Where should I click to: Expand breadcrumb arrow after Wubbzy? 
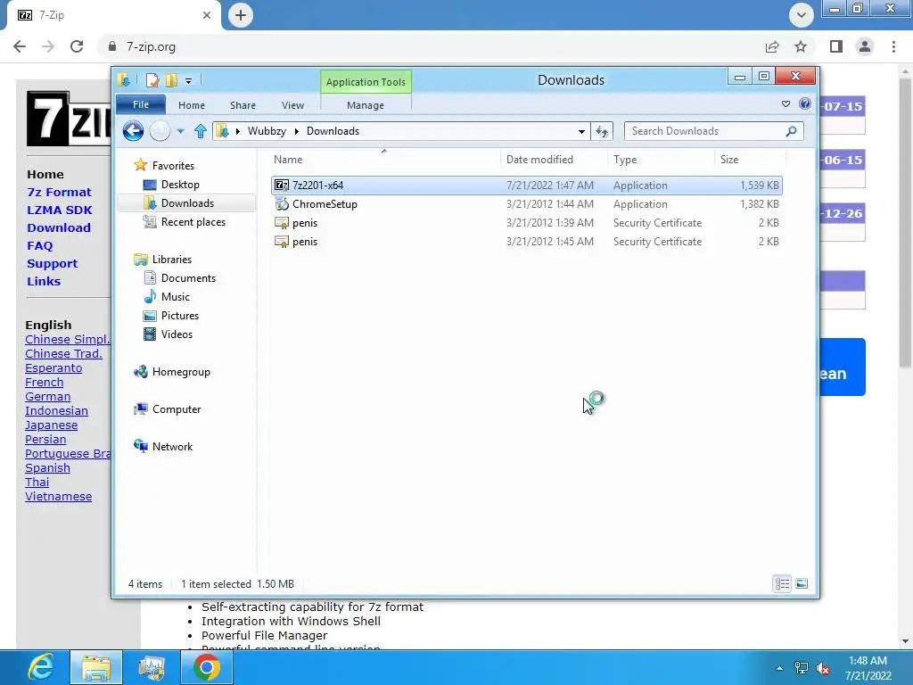(x=296, y=132)
